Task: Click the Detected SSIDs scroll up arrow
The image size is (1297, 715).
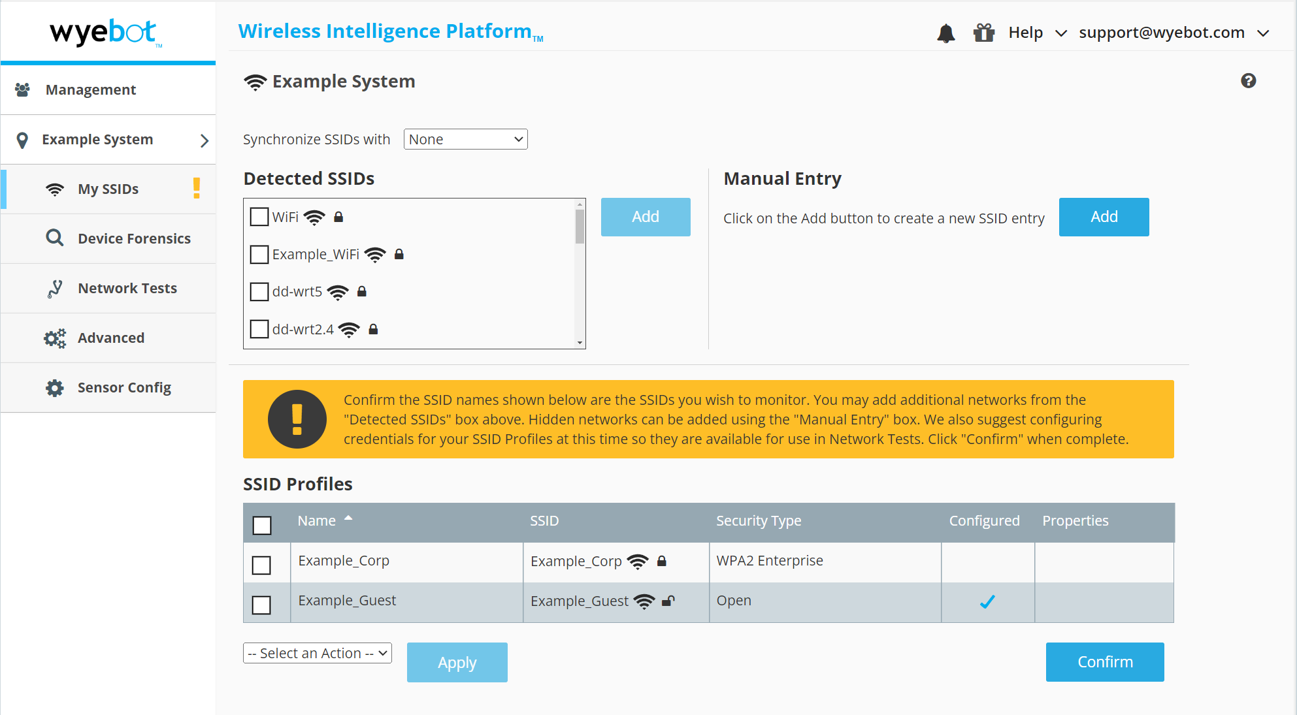Action: tap(580, 204)
